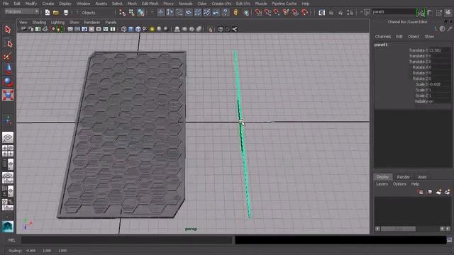Screen dimensions: 454x255
Task: Open the render settings icon
Action: click(x=350, y=13)
